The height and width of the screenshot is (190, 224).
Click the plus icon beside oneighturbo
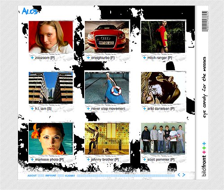[x=88, y=58]
